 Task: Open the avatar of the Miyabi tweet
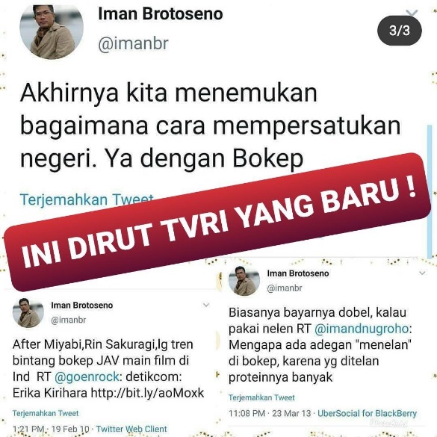[x=28, y=313]
